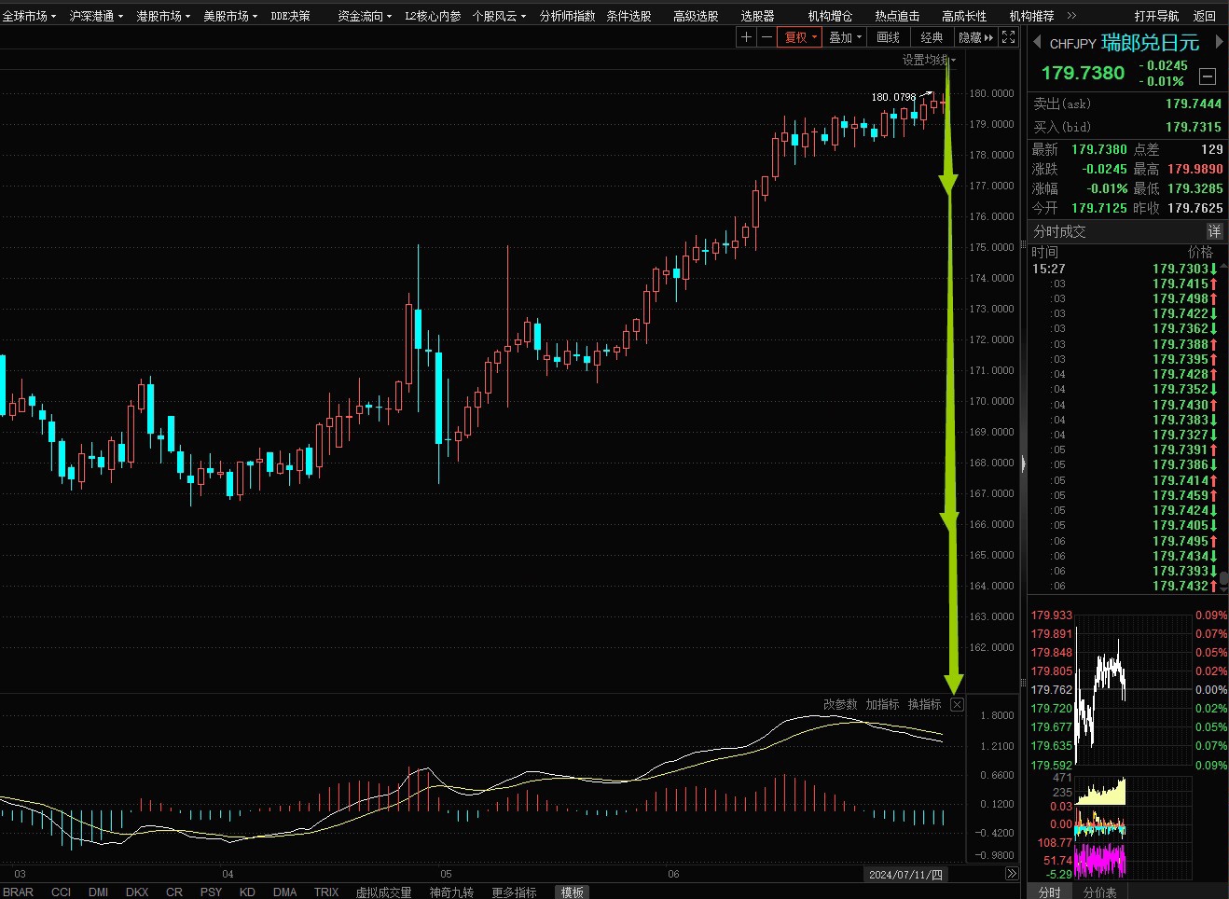
Task: Open trade details via 详 button
Action: [1214, 231]
